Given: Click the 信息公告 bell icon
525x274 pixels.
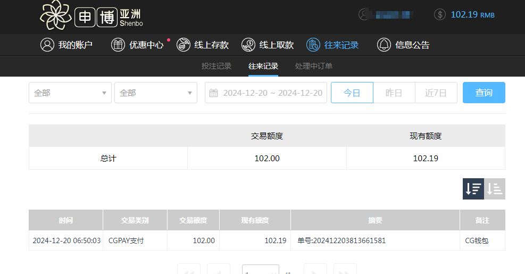Looking at the screenshot, I should 384,45.
